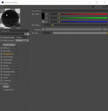Click the Help button
This screenshot has width=108, height=111.
[6, 87]
